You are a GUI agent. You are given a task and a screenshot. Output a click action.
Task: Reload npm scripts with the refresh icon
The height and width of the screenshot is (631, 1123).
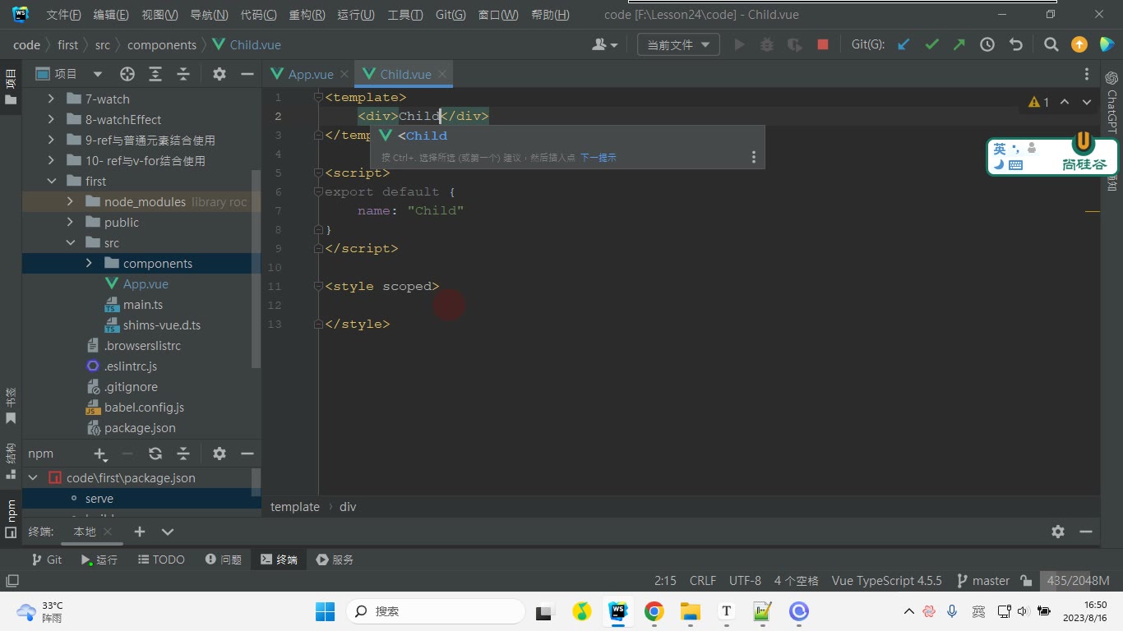tap(155, 454)
